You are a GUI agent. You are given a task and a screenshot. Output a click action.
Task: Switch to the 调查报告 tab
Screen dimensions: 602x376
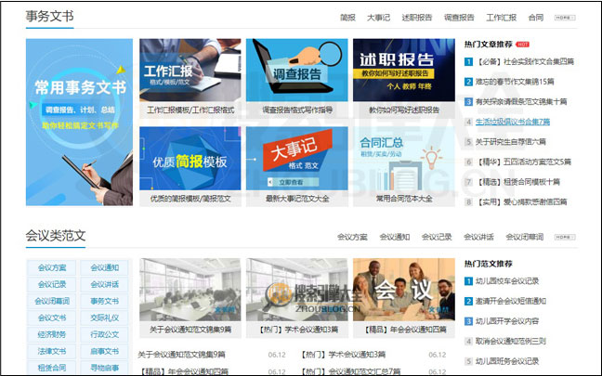pyautogui.click(x=458, y=18)
